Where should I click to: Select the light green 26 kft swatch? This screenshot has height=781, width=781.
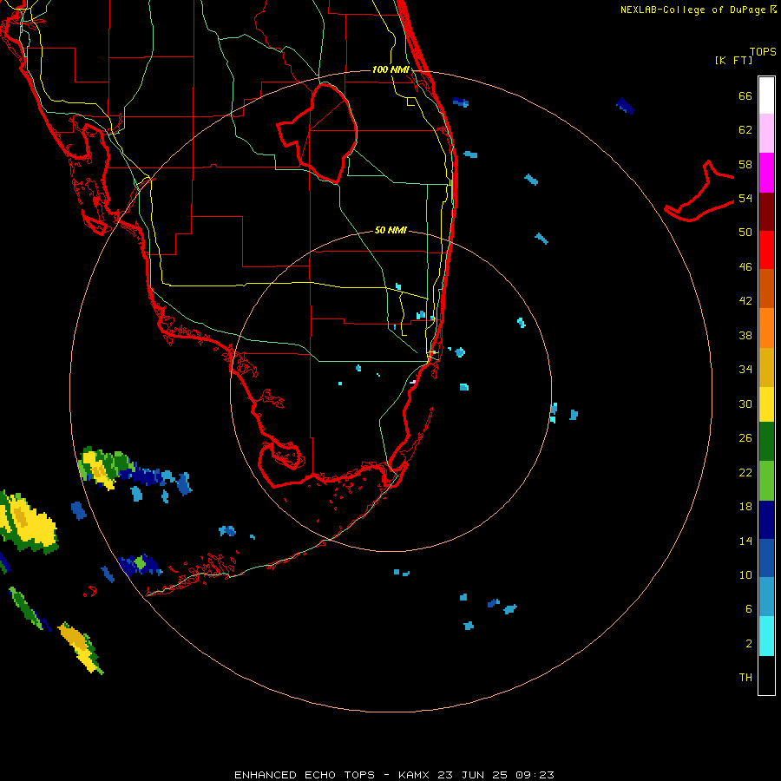click(766, 481)
